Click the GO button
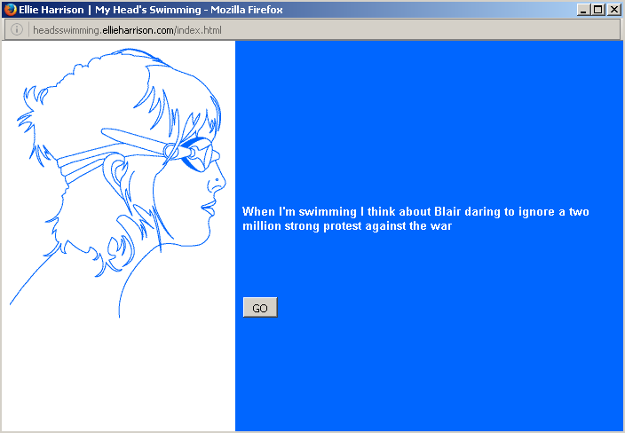The height and width of the screenshot is (433, 625). click(x=260, y=308)
